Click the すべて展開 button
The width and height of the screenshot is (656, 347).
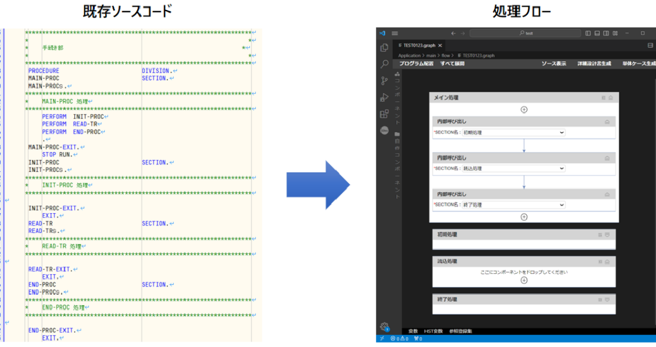452,64
